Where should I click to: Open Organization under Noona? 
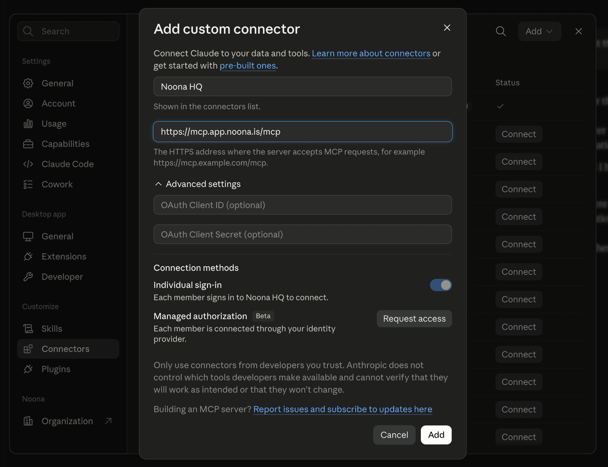(x=68, y=421)
